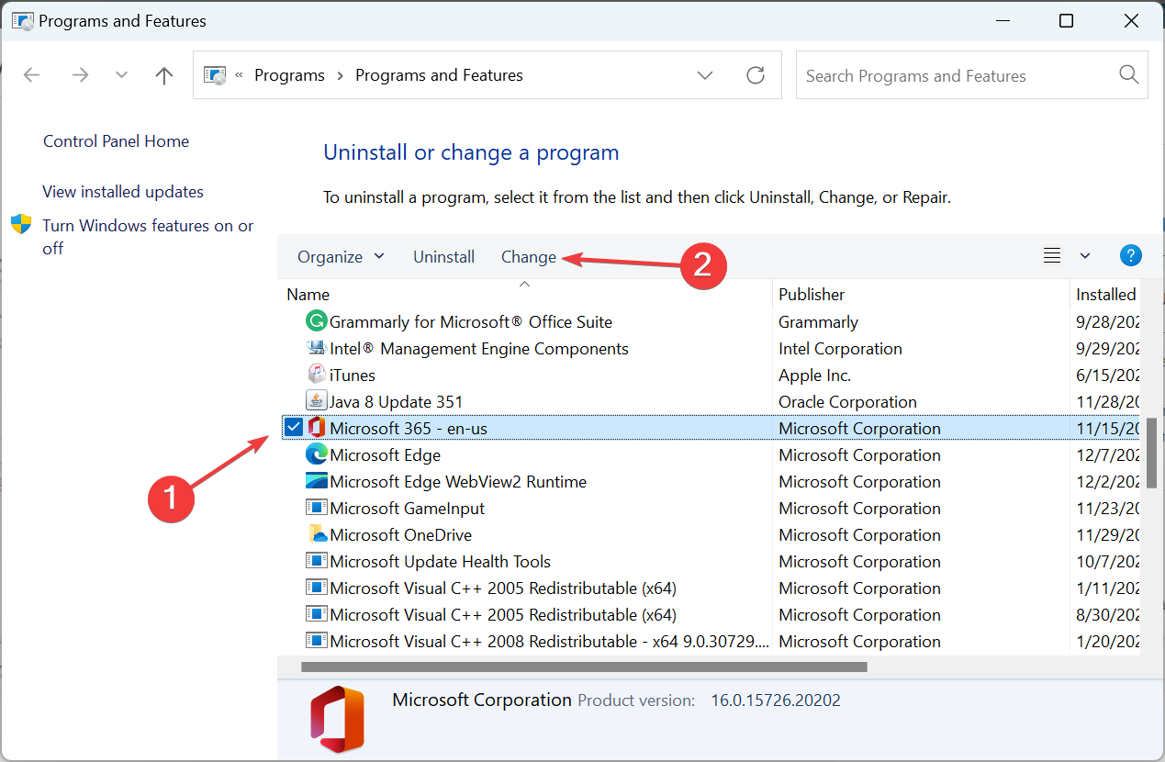Click the Microsoft OneDrive cloud folder icon
Image resolution: width=1165 pixels, height=762 pixels.
[316, 534]
